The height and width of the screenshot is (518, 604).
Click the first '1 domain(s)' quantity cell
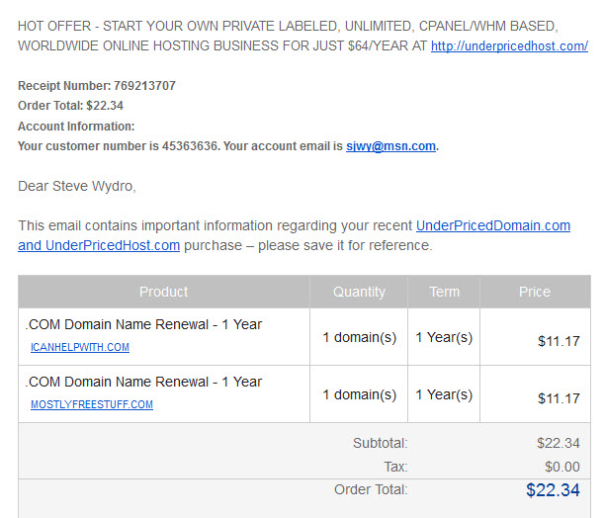pos(359,337)
